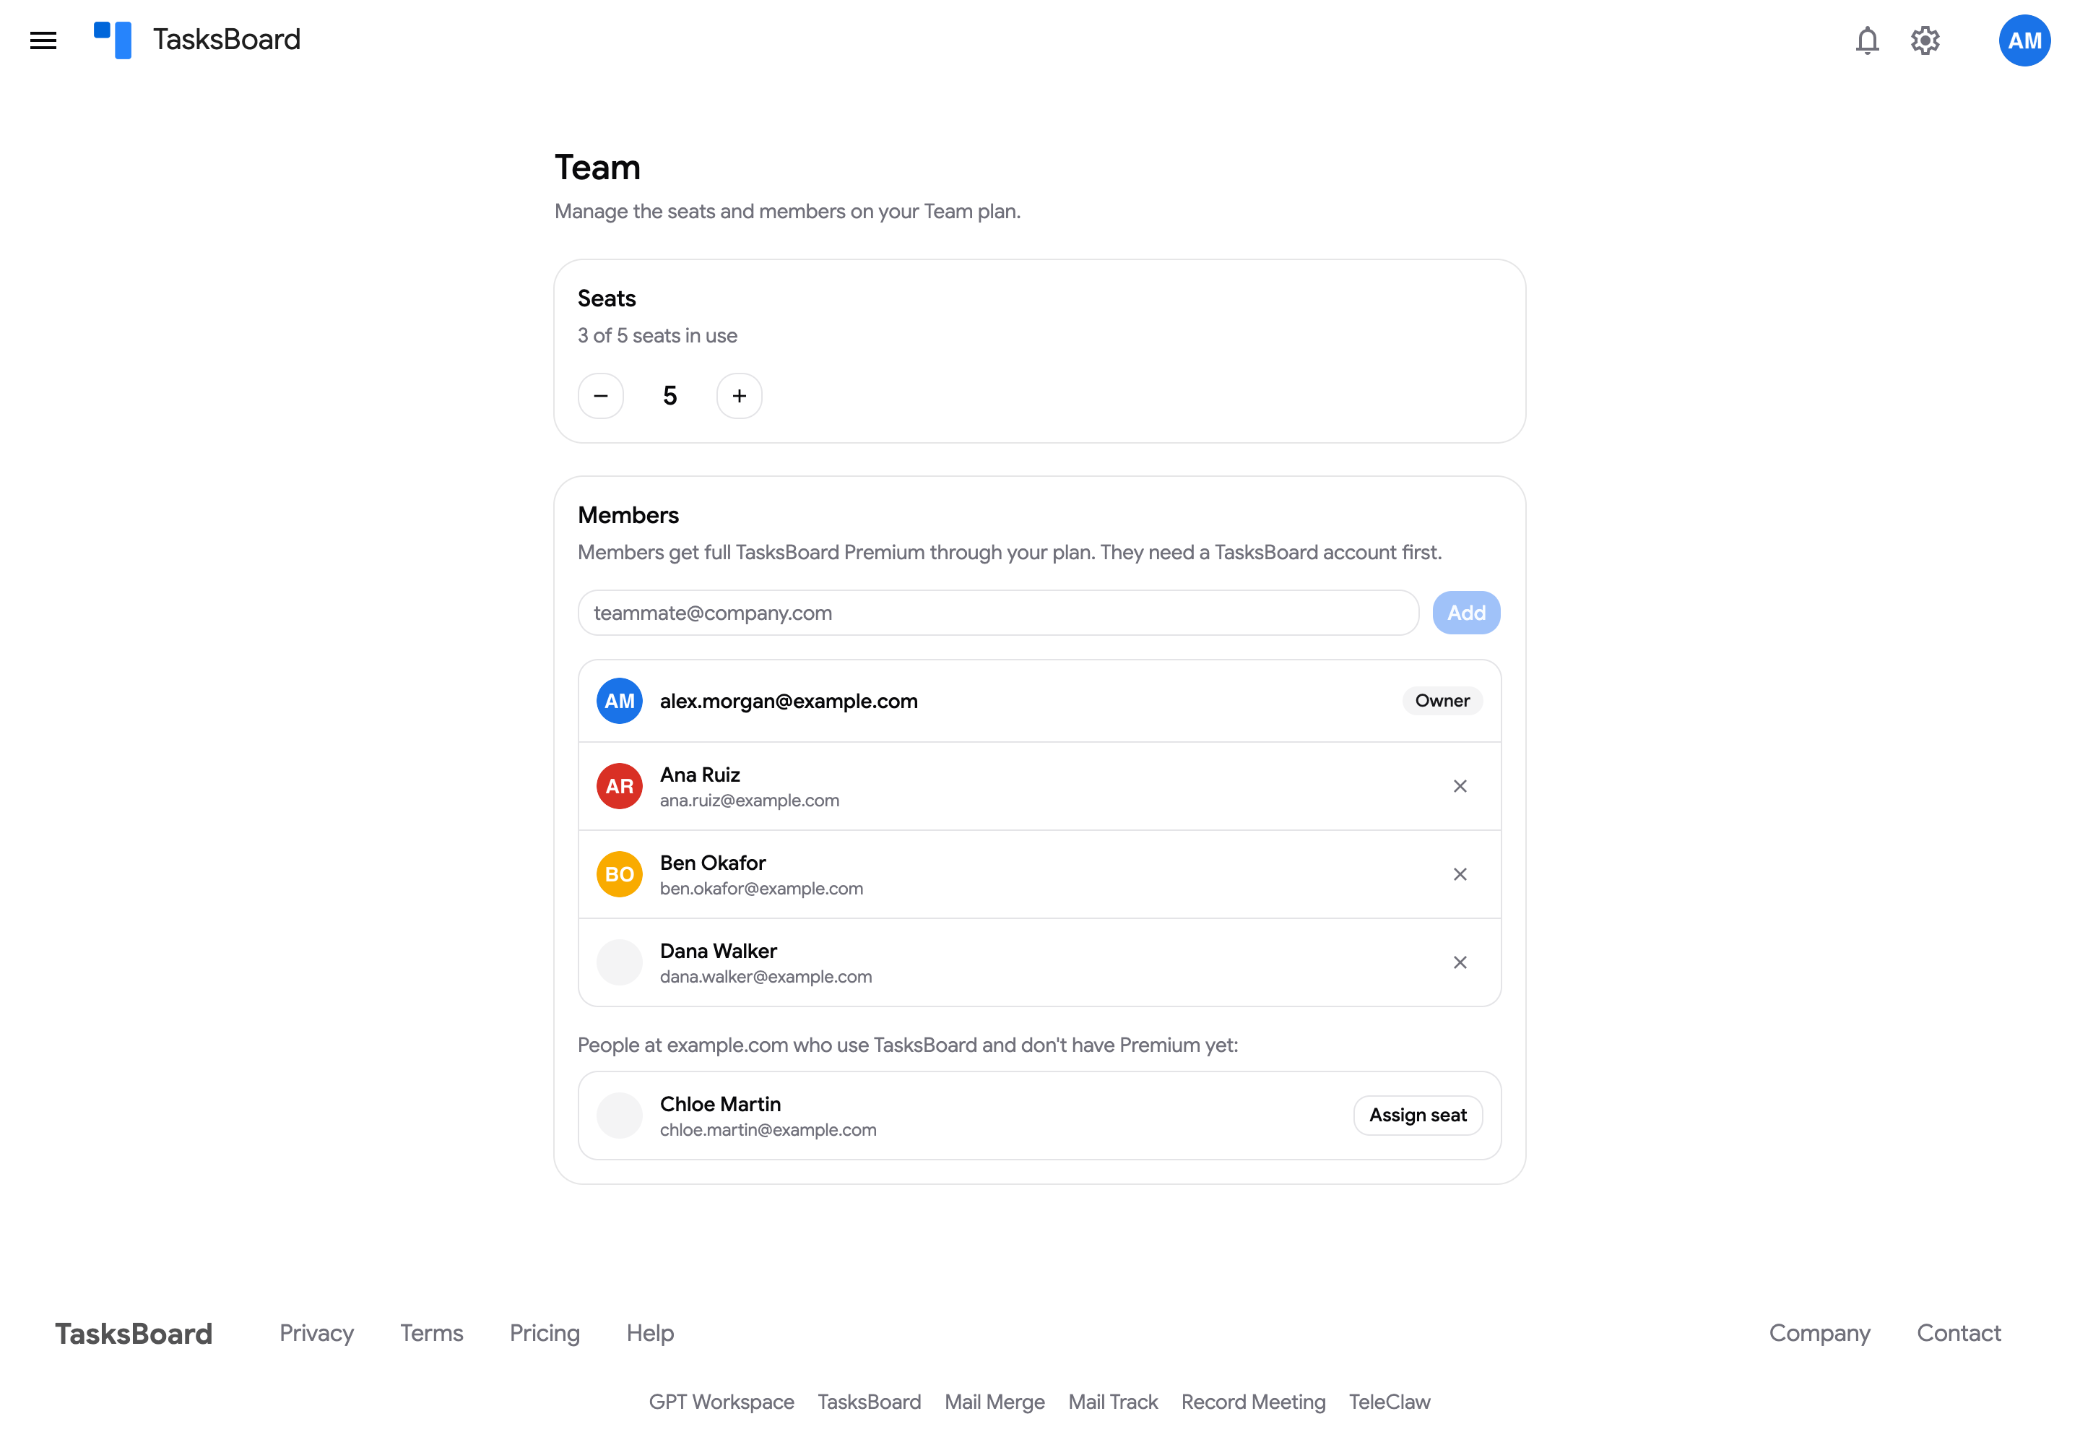This screenshot has width=2080, height=1445.
Task: Focus the teammate email input field
Action: (997, 613)
